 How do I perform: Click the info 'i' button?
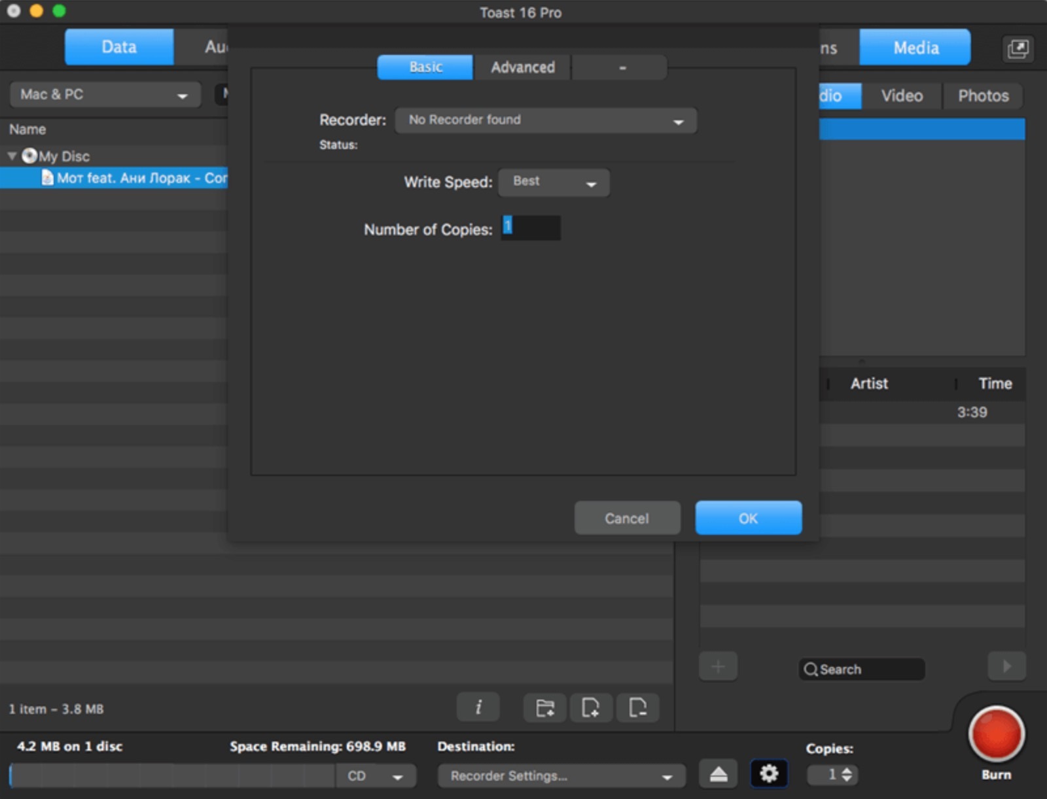click(478, 707)
